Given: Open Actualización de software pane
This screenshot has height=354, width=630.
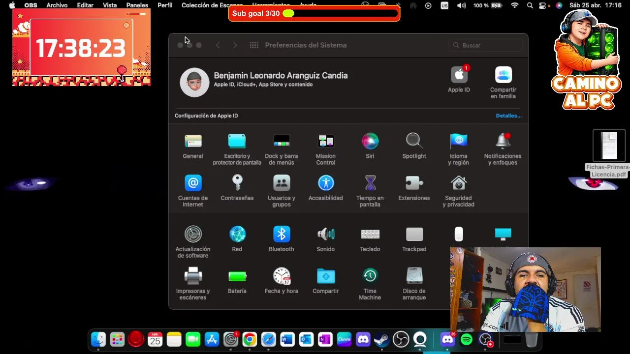Looking at the screenshot, I should point(193,242).
